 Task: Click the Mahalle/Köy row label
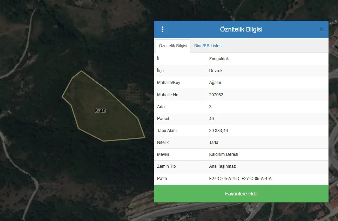169,83
